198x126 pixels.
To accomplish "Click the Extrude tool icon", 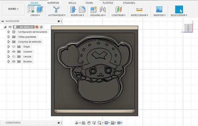I will [x=40, y=9].
